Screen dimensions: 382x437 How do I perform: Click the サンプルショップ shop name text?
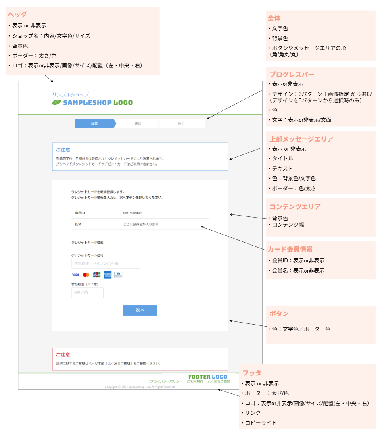pyautogui.click(x=70, y=94)
